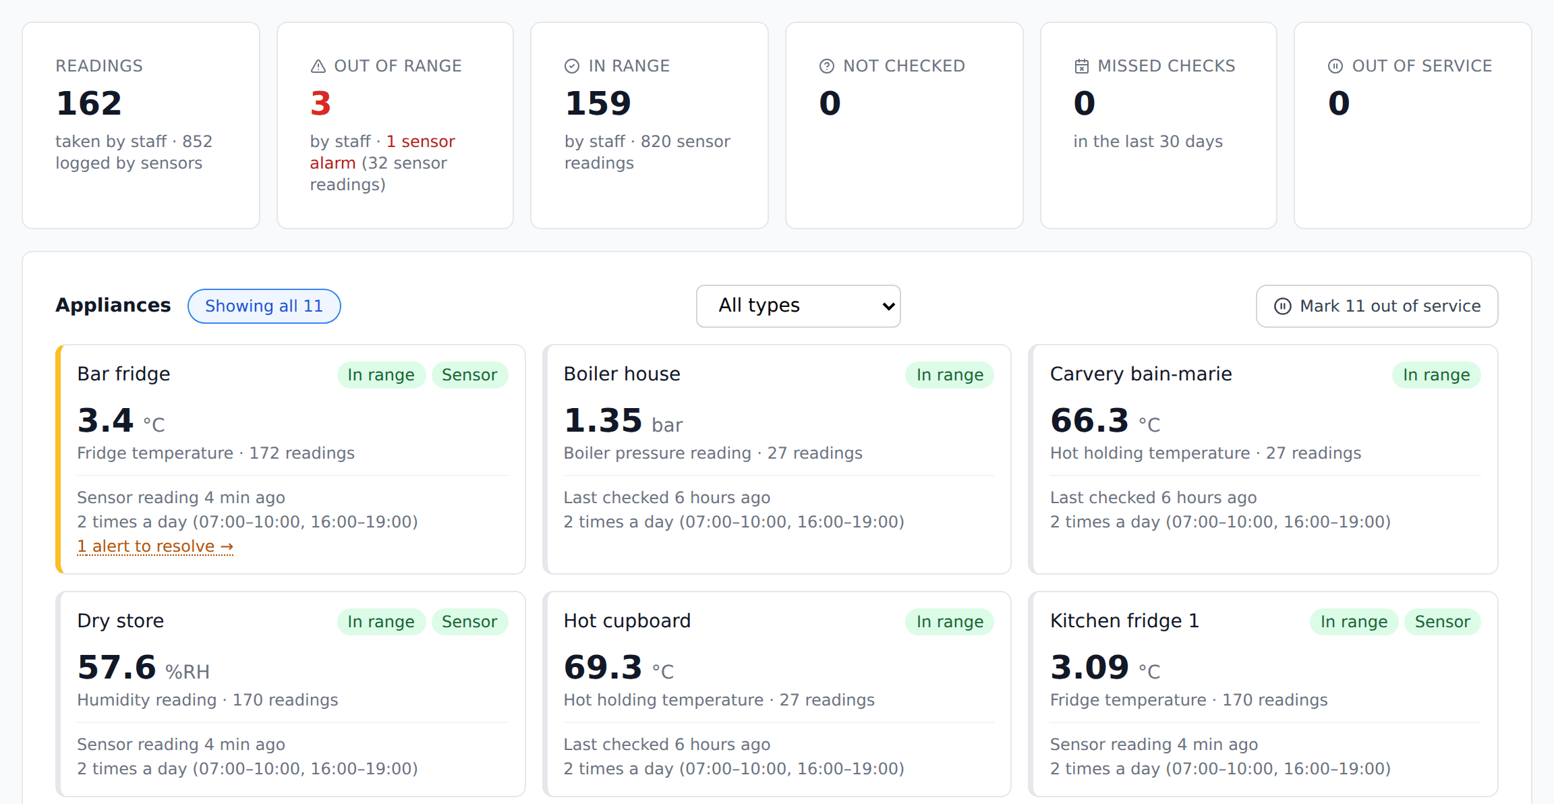Click In range badge on Bar fridge
Image resolution: width=1554 pixels, height=804 pixels.
click(x=381, y=375)
